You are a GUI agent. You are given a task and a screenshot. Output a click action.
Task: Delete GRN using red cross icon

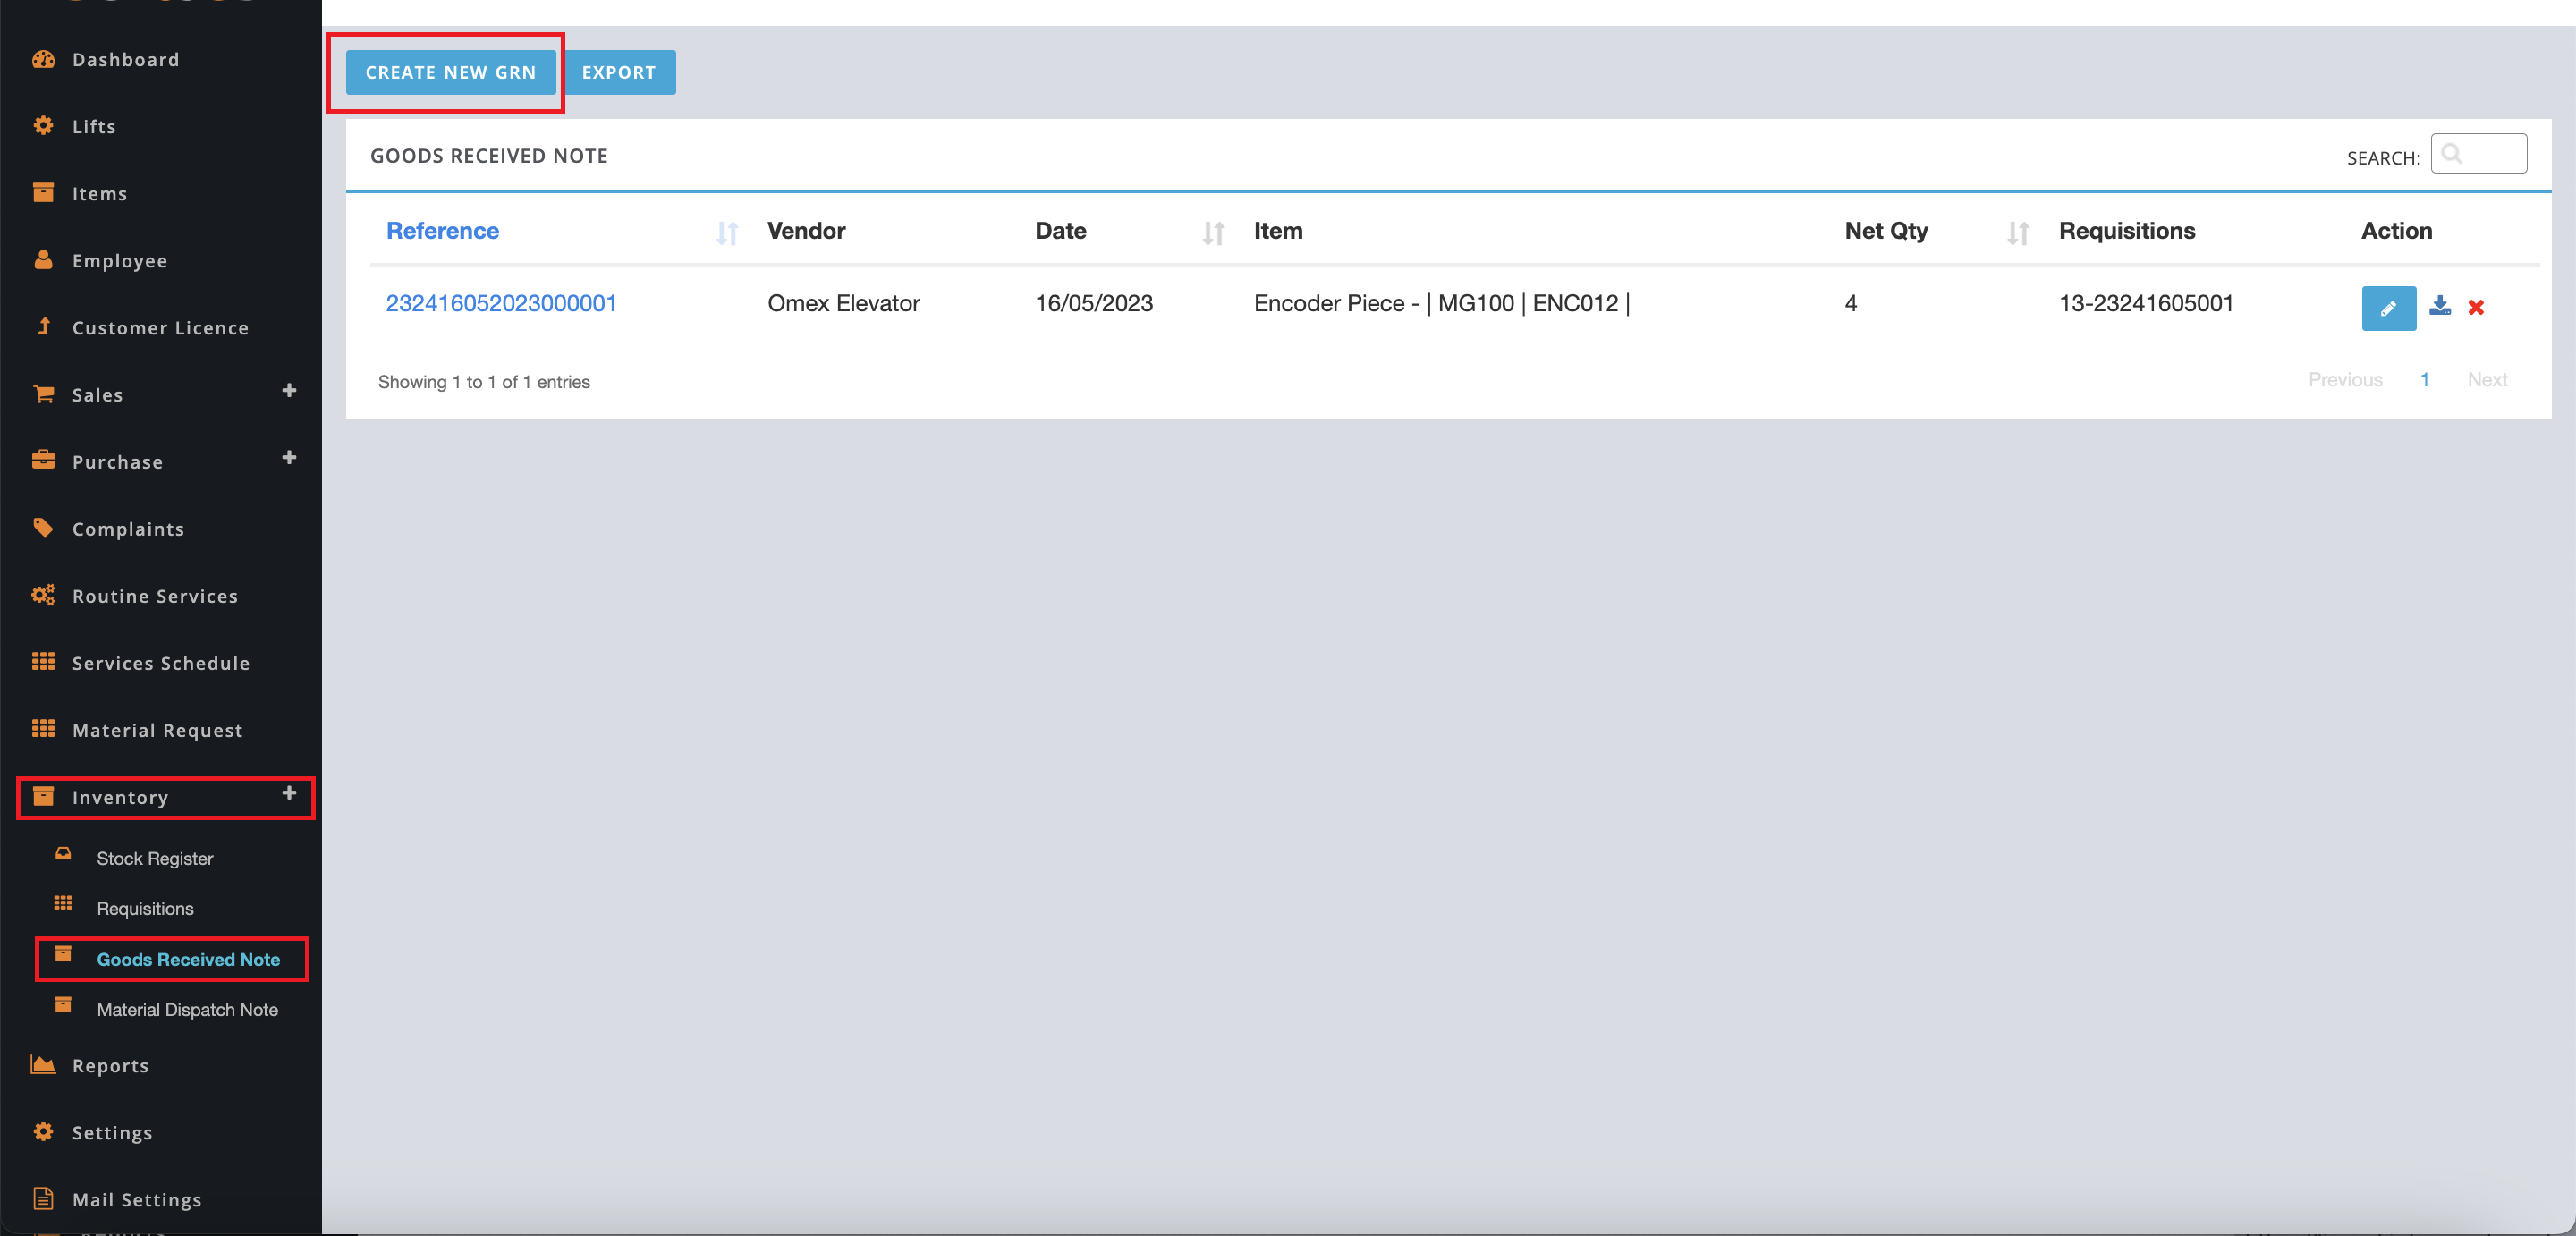tap(2476, 307)
